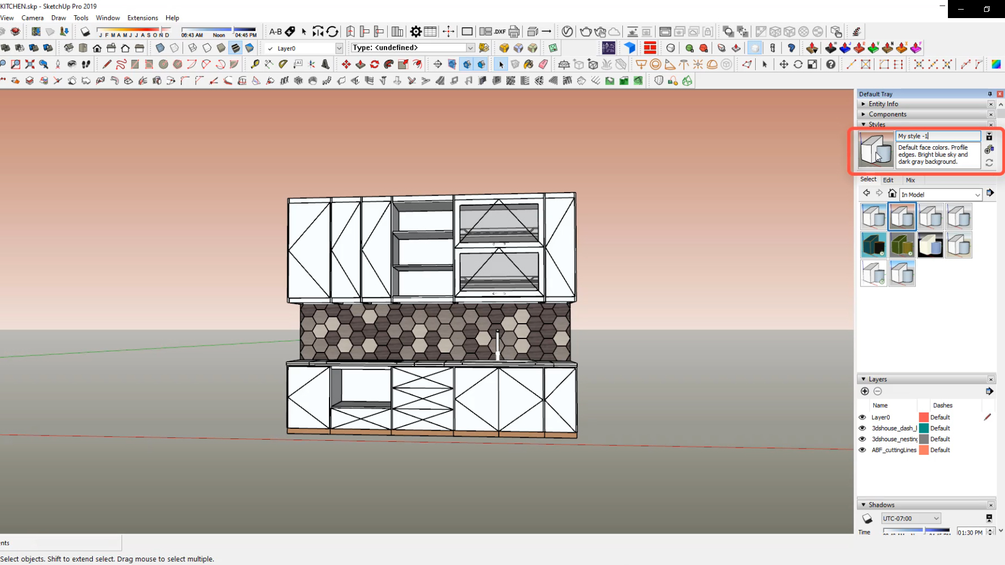Toggle Shaded With Textures face style
Viewport: 1005px width, 565px height.
tap(235, 48)
